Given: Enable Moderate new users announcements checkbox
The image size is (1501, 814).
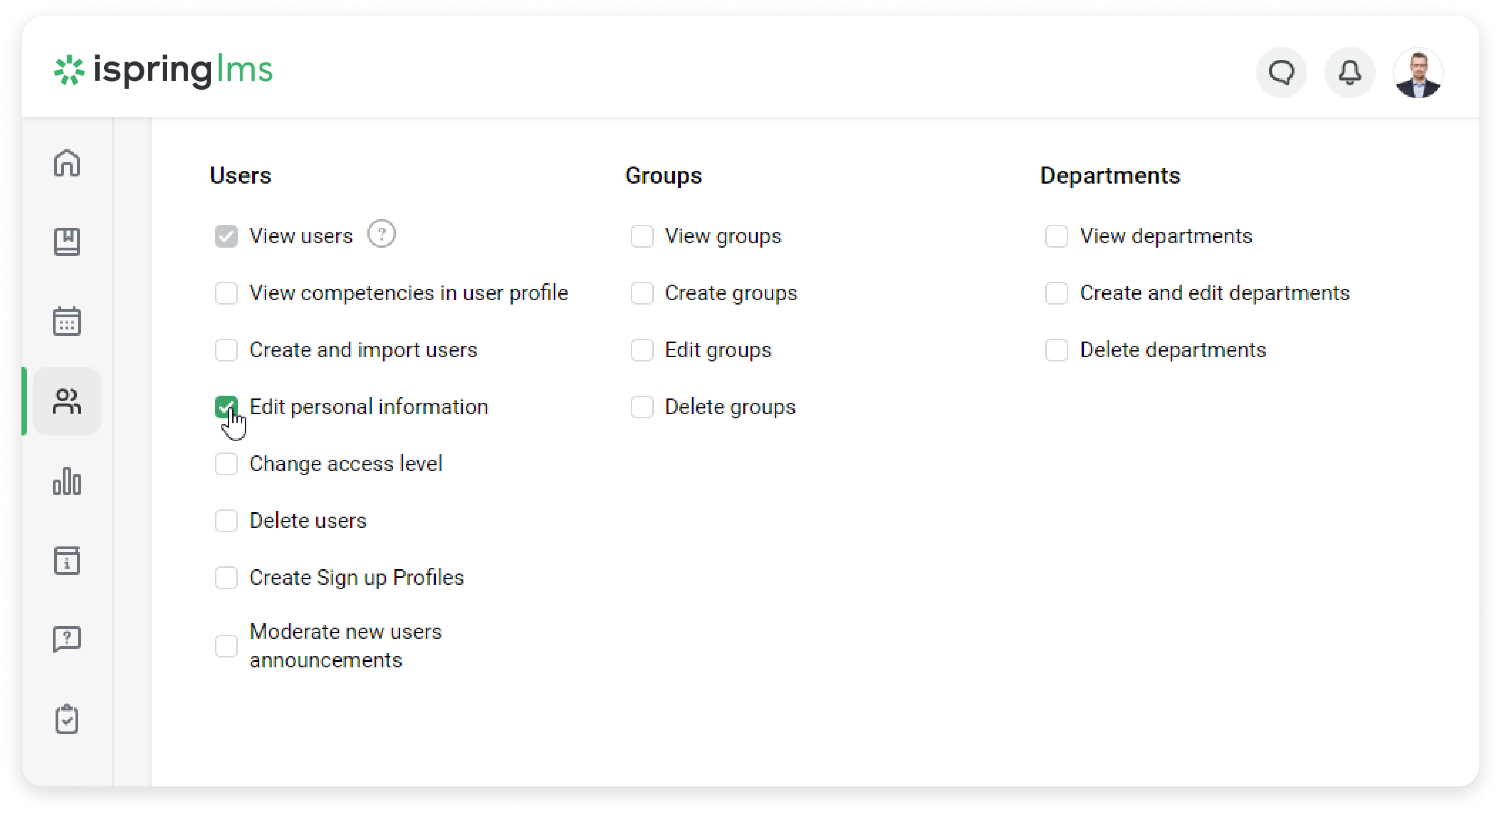Looking at the screenshot, I should click(226, 646).
